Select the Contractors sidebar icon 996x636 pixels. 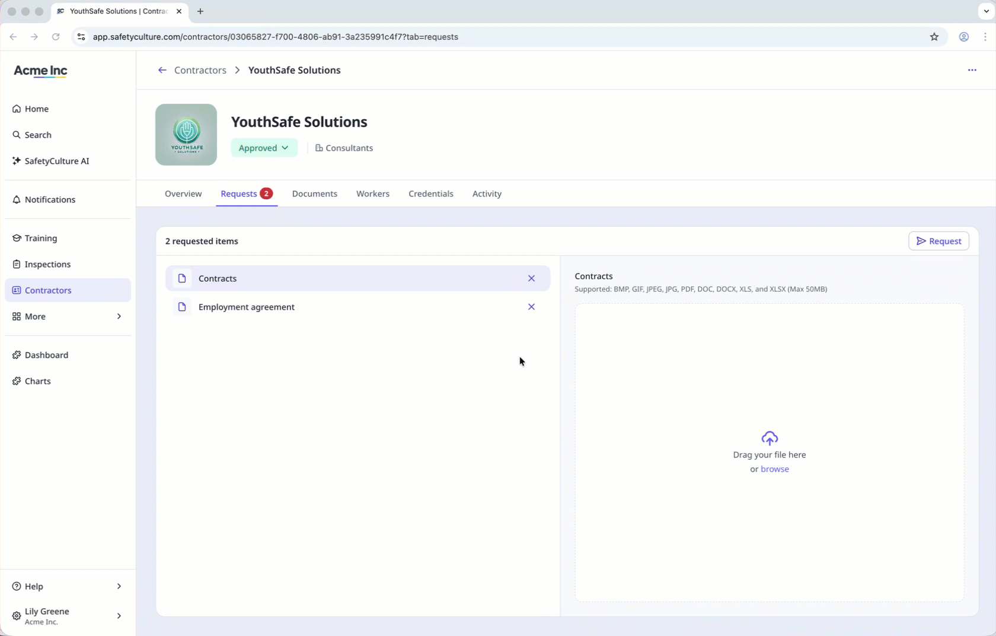[x=17, y=291]
